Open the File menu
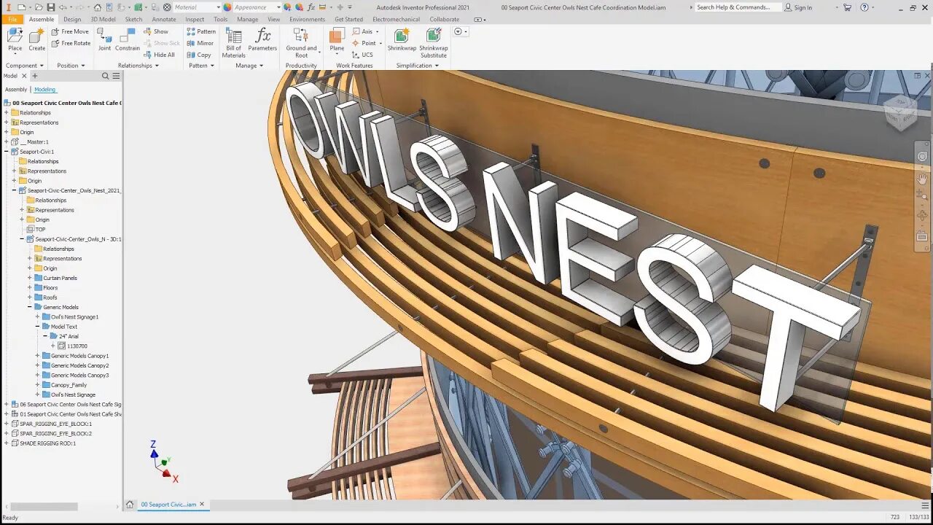933x525 pixels. point(12,20)
